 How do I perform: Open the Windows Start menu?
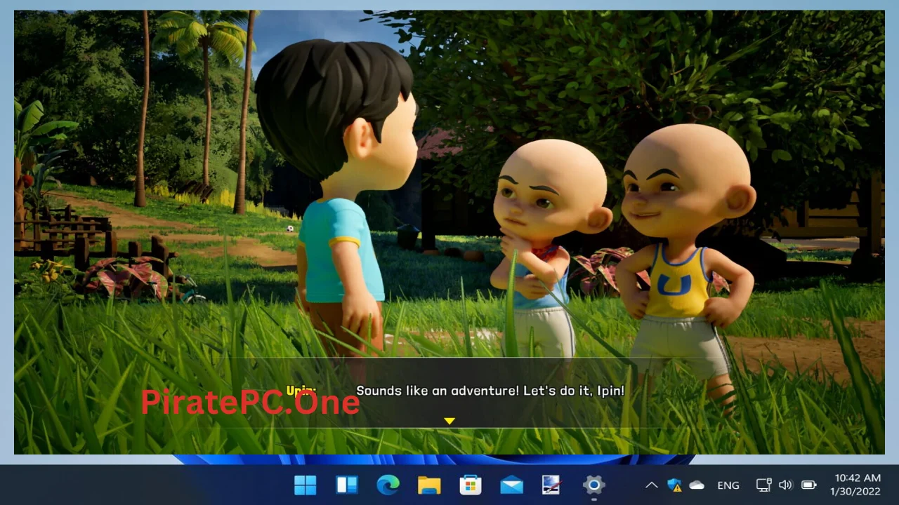click(x=305, y=485)
